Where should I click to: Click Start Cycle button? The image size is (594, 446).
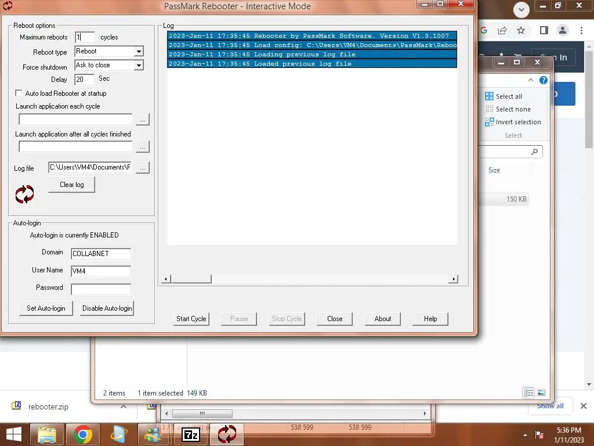[191, 319]
